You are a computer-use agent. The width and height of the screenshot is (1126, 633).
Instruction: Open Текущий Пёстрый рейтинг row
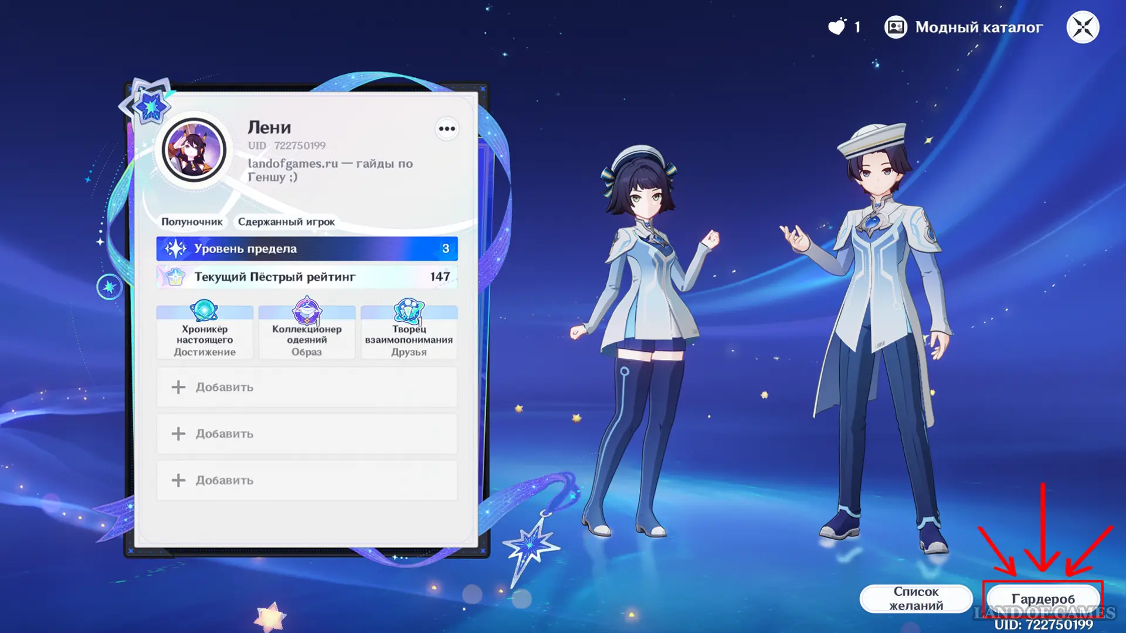[307, 277]
